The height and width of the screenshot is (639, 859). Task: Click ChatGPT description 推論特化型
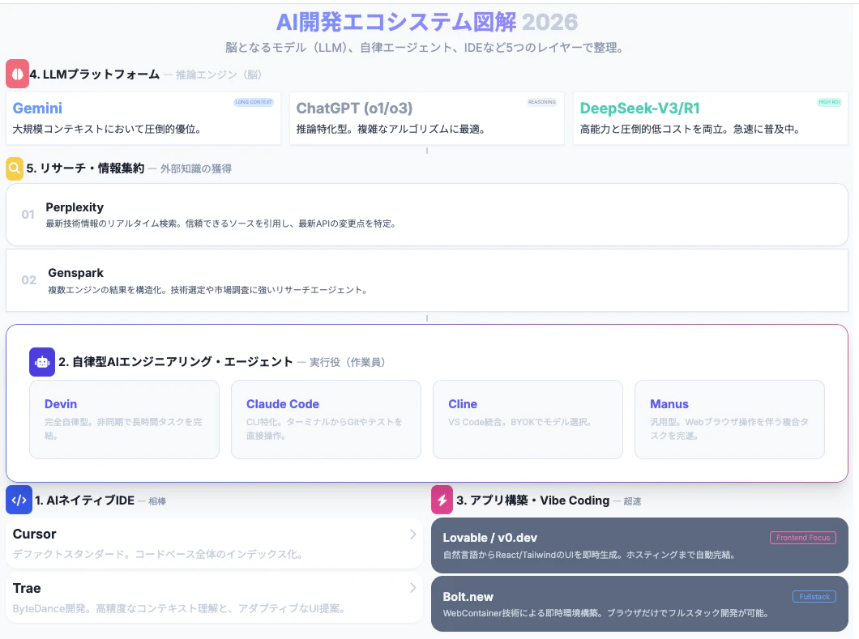pyautogui.click(x=391, y=130)
